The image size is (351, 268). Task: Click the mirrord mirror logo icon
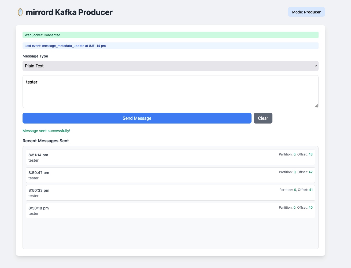20,12
